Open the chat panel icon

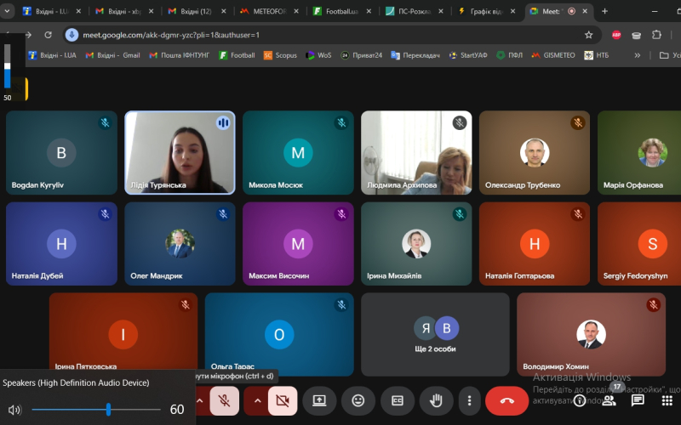[x=638, y=400]
